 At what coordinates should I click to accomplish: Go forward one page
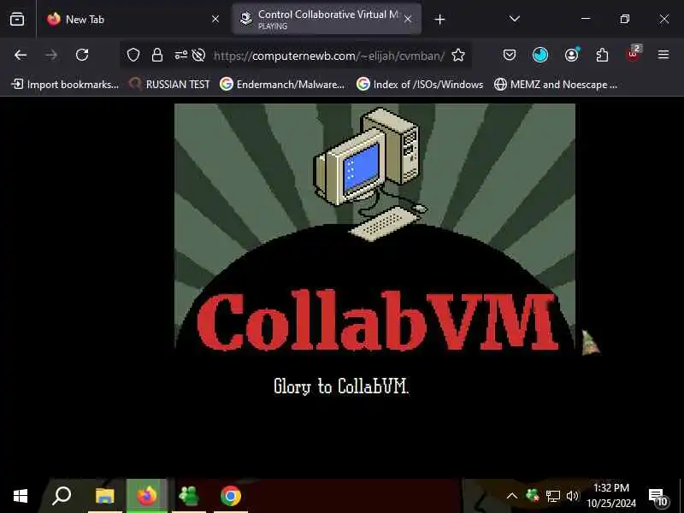point(51,56)
